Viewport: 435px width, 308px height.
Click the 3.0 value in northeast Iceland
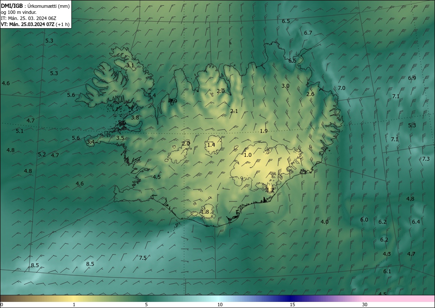click(285, 86)
